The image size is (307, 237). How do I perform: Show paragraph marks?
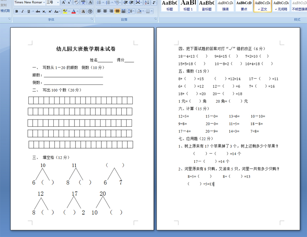[x=154, y=3]
